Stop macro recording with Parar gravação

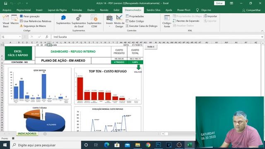pos(30,17)
